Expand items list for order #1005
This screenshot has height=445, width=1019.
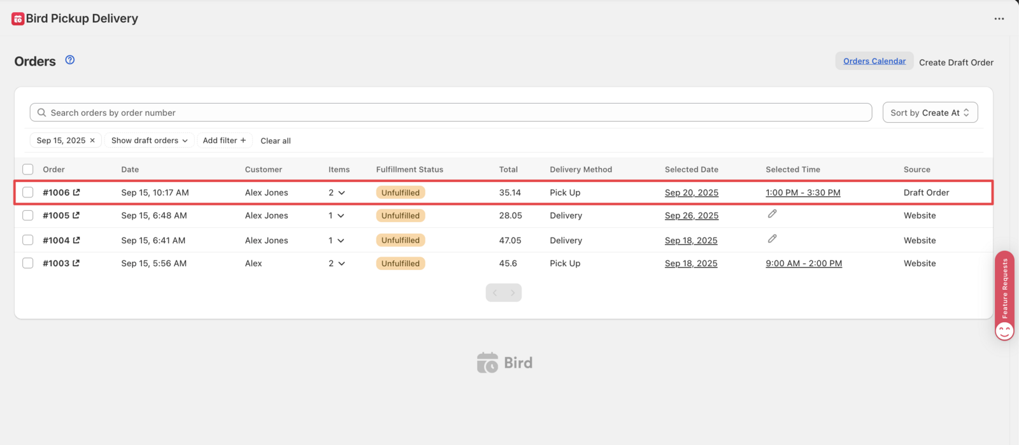[341, 215]
